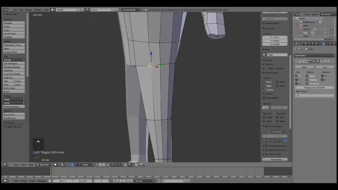The height and width of the screenshot is (190, 338).
Task: Select the modifiers wrench tab icon
Action: 323,44
